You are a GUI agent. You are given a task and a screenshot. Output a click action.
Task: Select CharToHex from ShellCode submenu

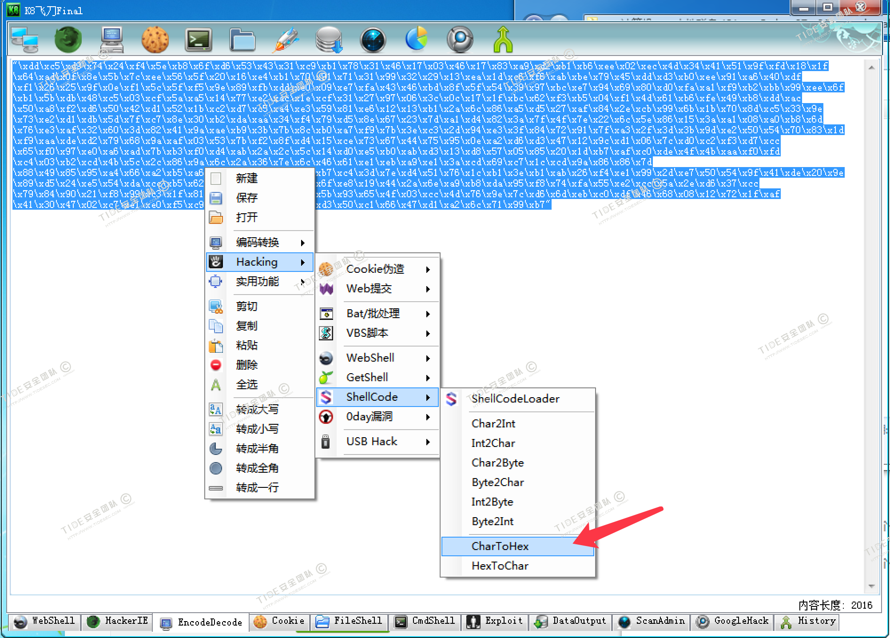tap(500, 546)
